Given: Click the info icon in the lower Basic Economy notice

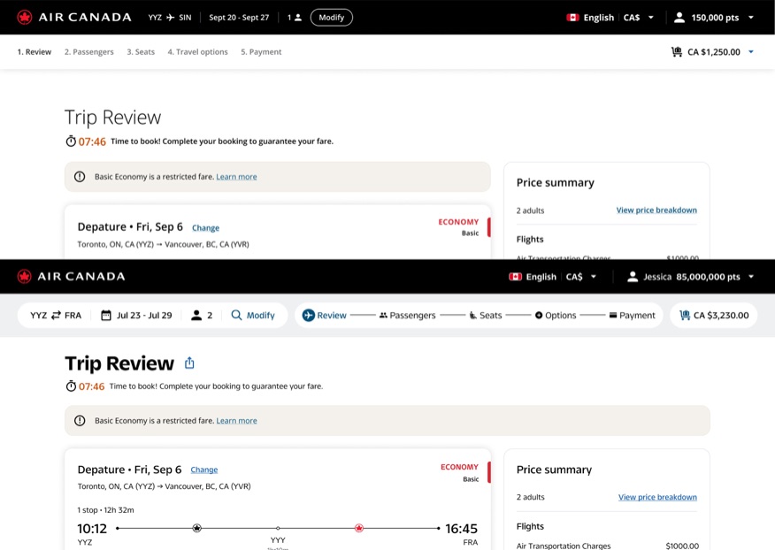Looking at the screenshot, I should point(80,421).
